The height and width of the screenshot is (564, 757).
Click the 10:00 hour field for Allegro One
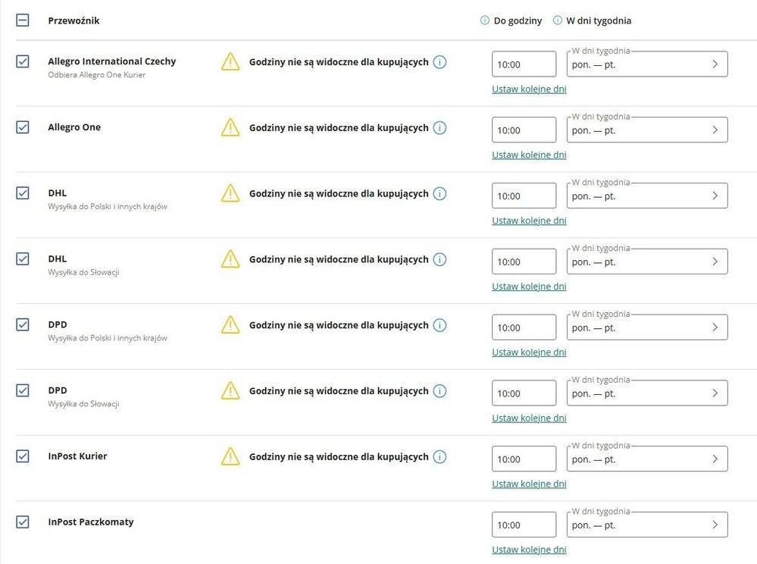click(524, 130)
